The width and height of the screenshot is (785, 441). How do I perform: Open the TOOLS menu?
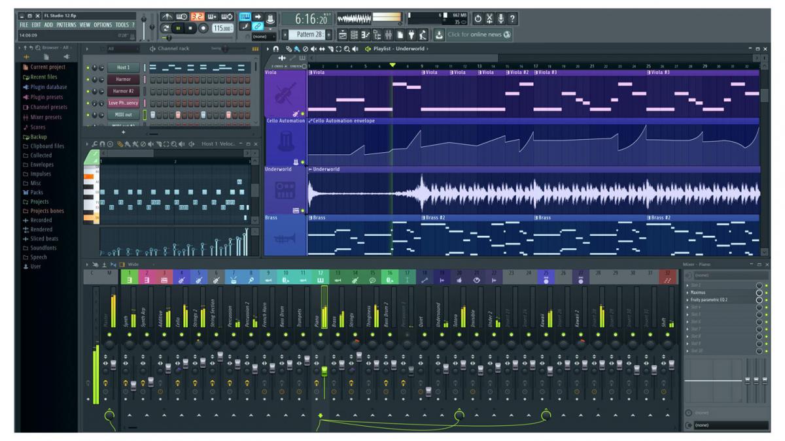122,25
